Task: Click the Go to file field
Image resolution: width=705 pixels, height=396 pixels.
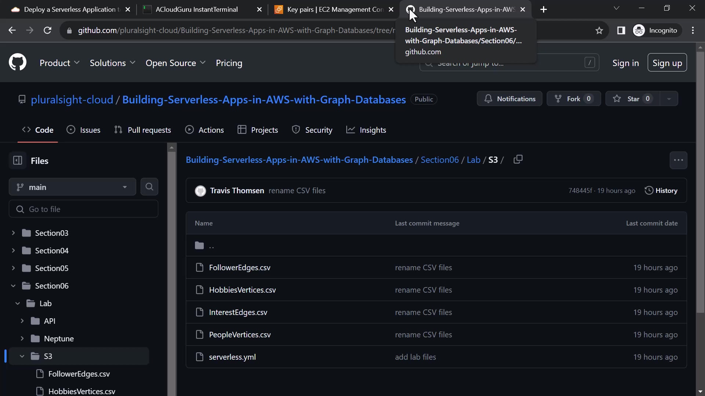Action: point(83,209)
